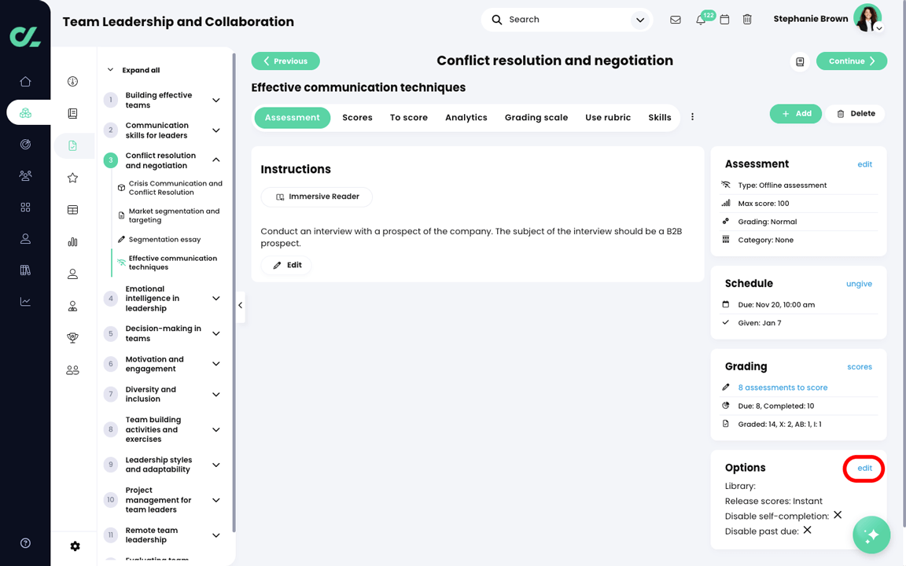Switch to the Scores tab
Image resolution: width=906 pixels, height=566 pixels.
pyautogui.click(x=357, y=117)
